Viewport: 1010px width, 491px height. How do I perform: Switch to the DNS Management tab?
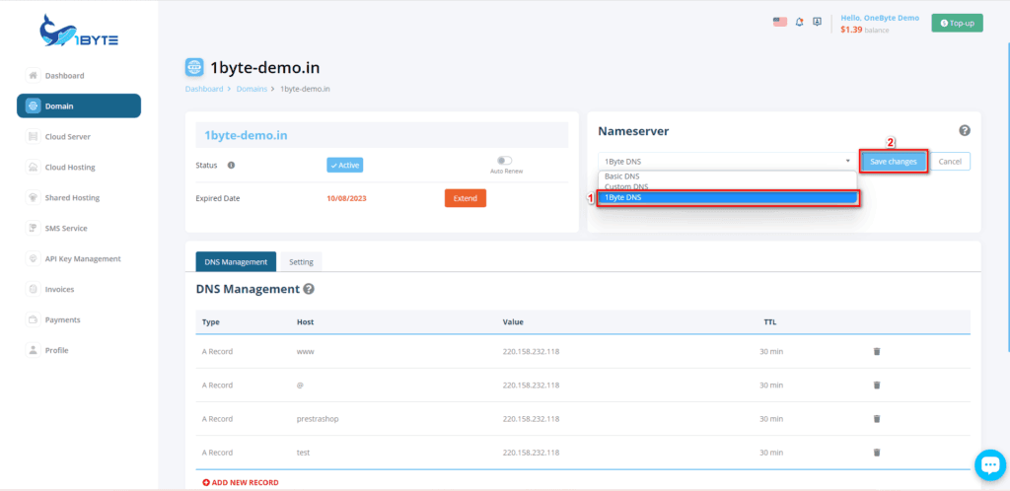pyautogui.click(x=236, y=262)
